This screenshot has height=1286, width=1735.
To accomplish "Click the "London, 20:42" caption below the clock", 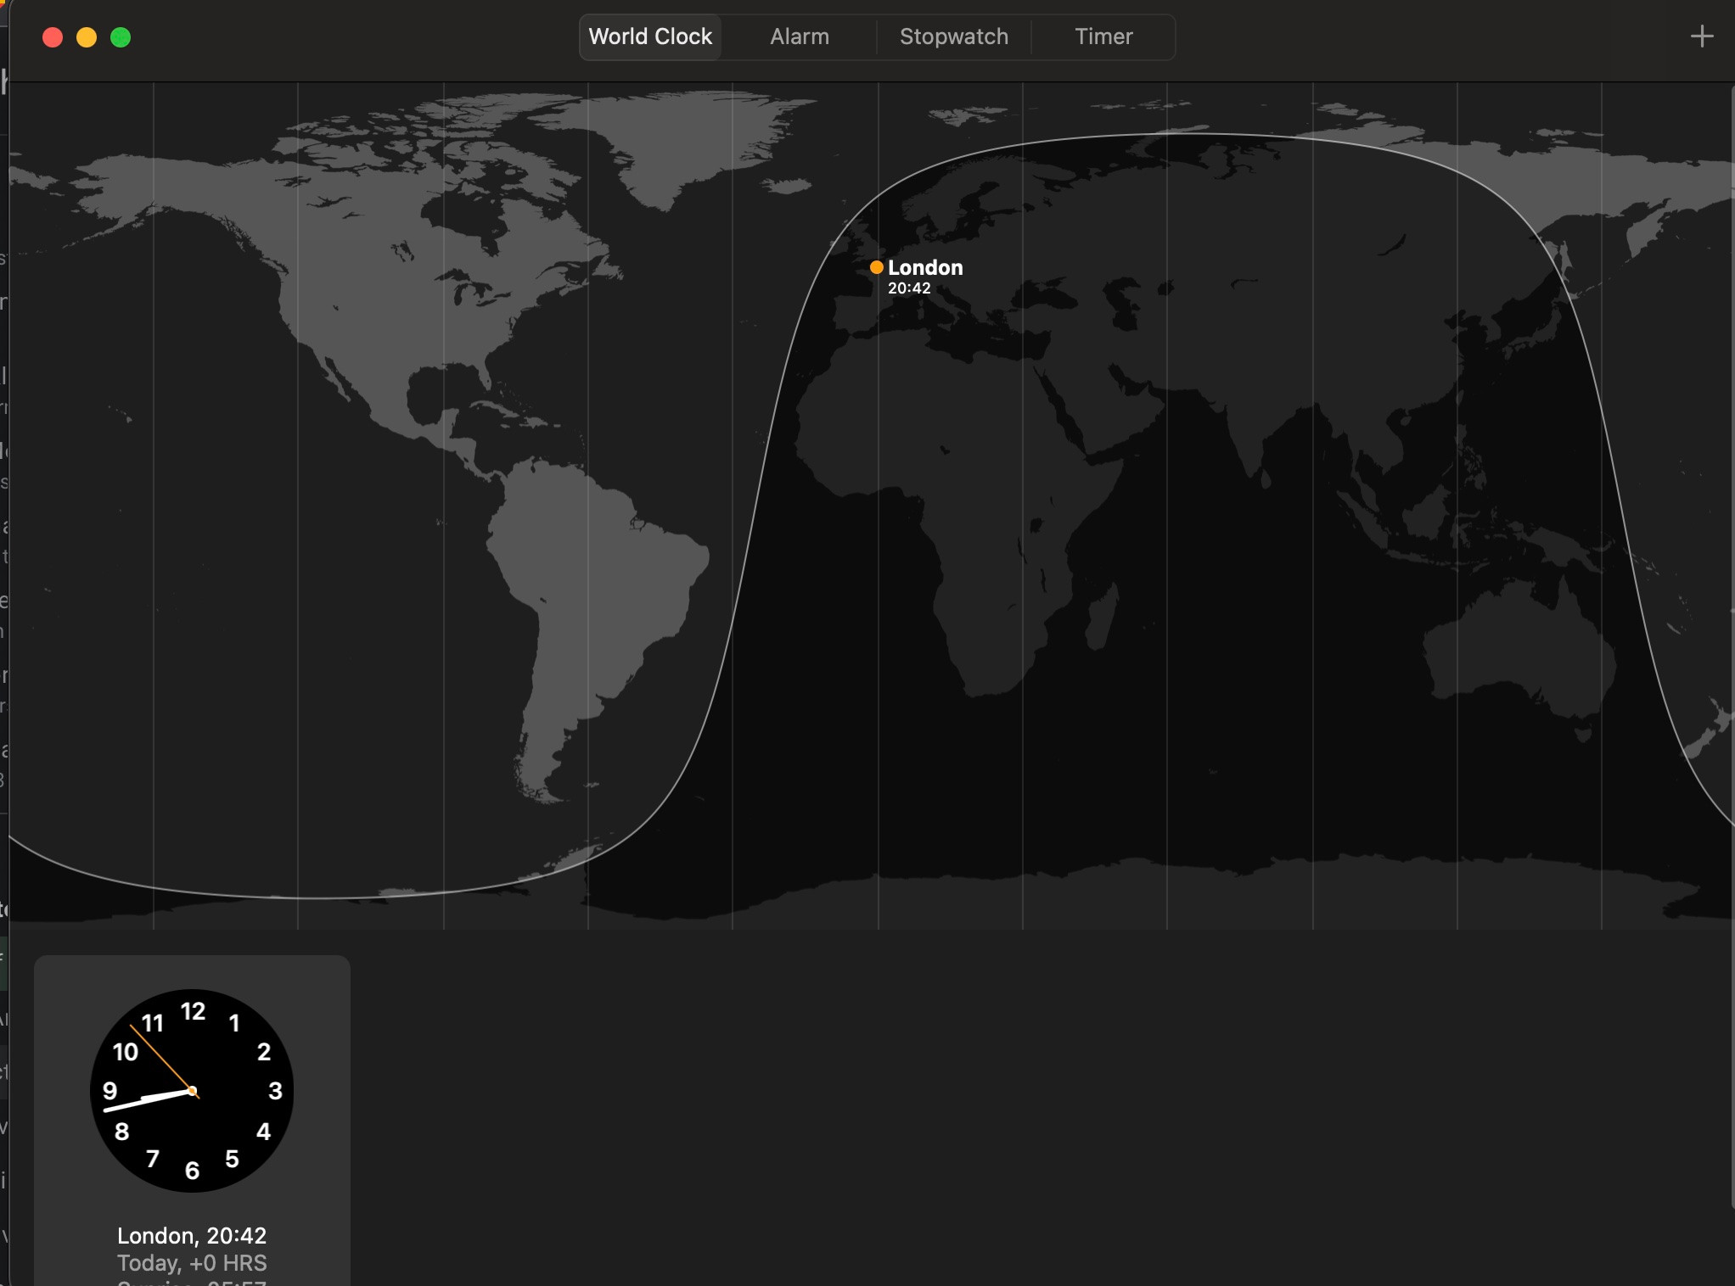I will [x=192, y=1235].
